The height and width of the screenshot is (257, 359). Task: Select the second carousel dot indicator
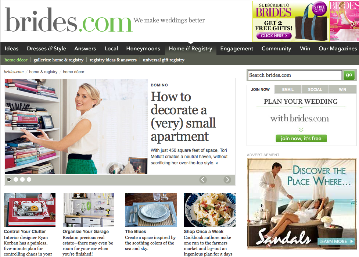coord(16,179)
